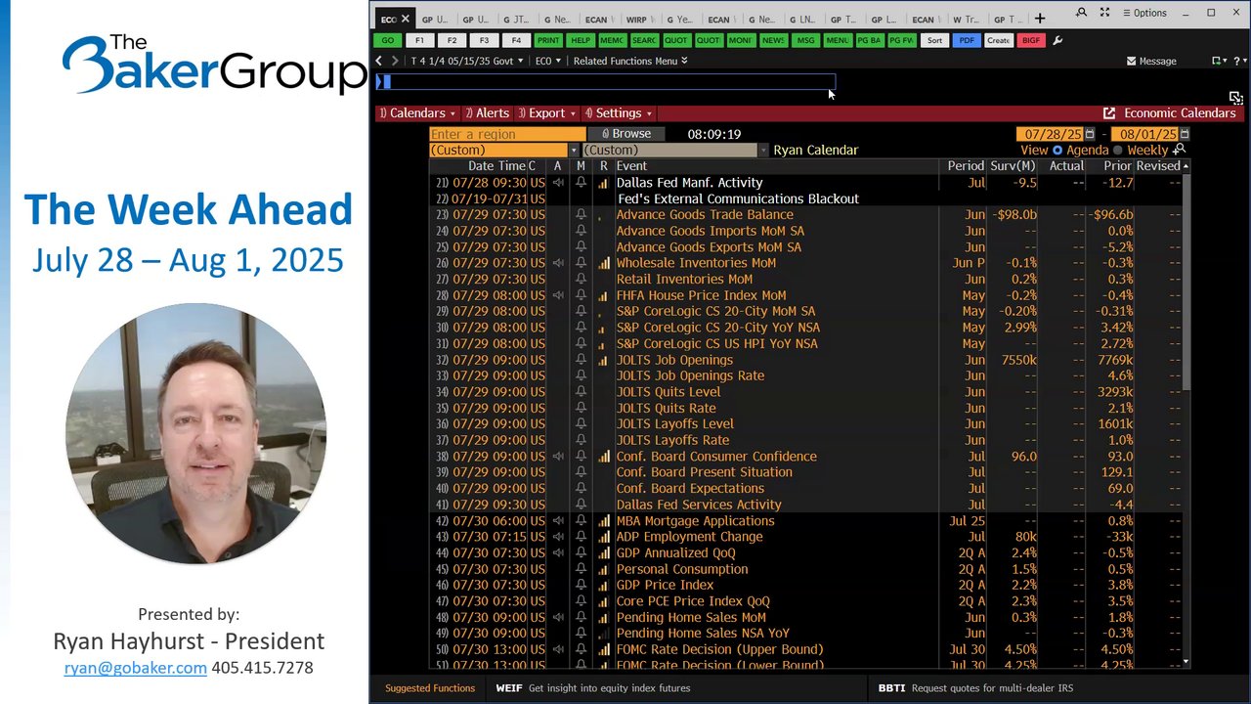Toggle the alert bell for JOLTS Quits Level
This screenshot has height=704, width=1251.
(581, 392)
